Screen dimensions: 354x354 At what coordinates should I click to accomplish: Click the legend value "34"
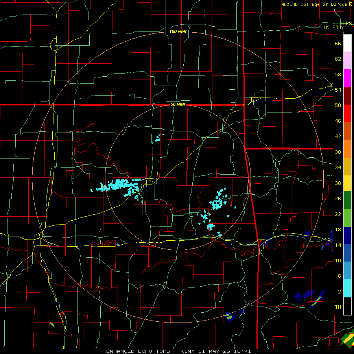pos(338,167)
